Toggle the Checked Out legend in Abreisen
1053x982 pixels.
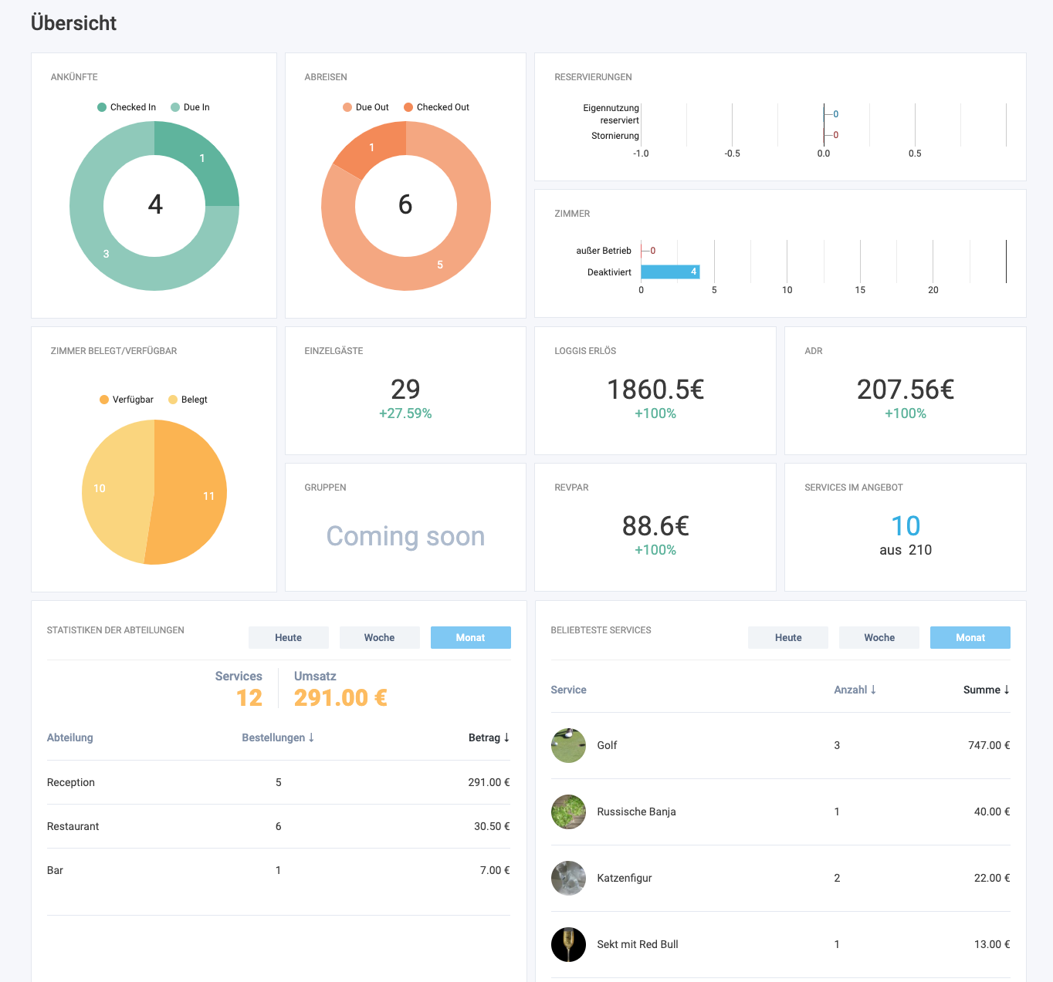tap(436, 107)
